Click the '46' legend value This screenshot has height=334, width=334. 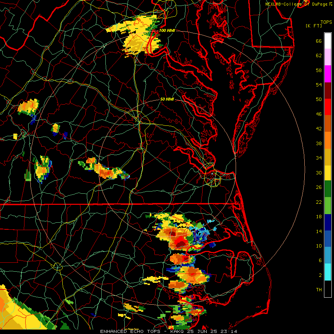click(319, 114)
